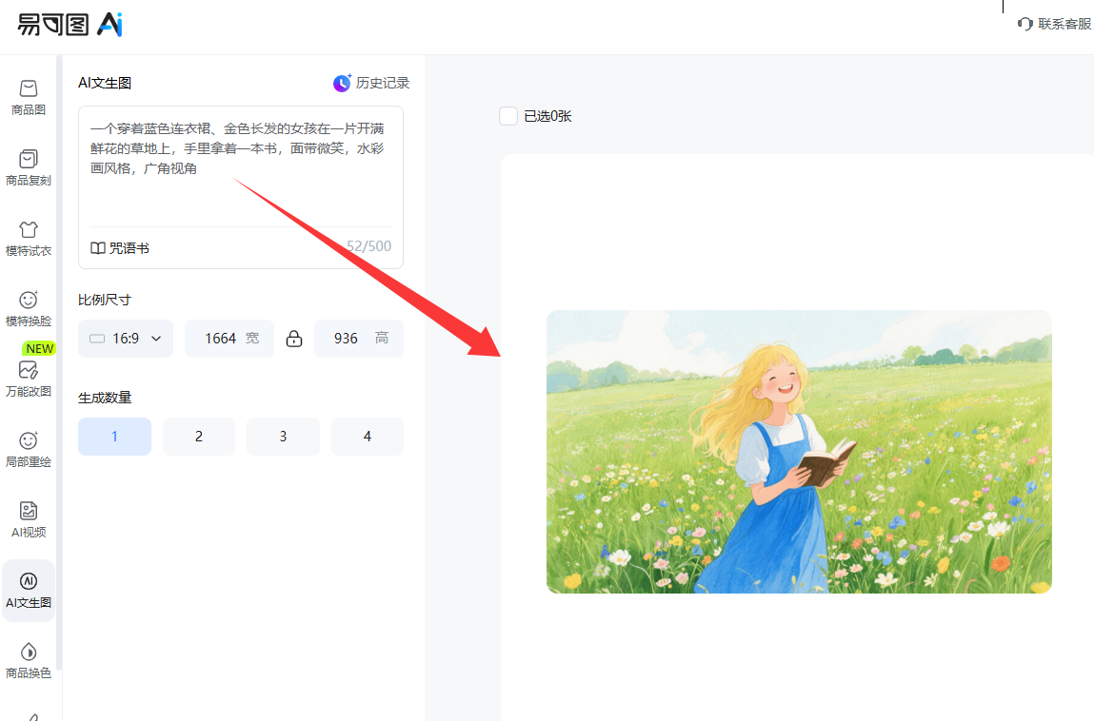Click the sidebar scrollbar
Viewport: 1094px width, 721px height.
[59, 362]
